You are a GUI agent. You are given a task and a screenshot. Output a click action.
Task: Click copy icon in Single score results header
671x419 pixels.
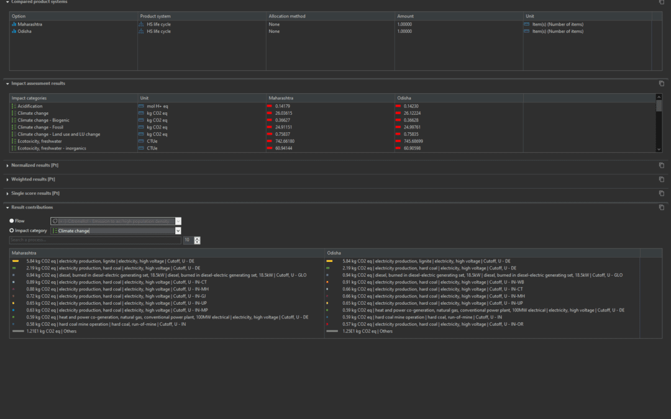pyautogui.click(x=662, y=194)
